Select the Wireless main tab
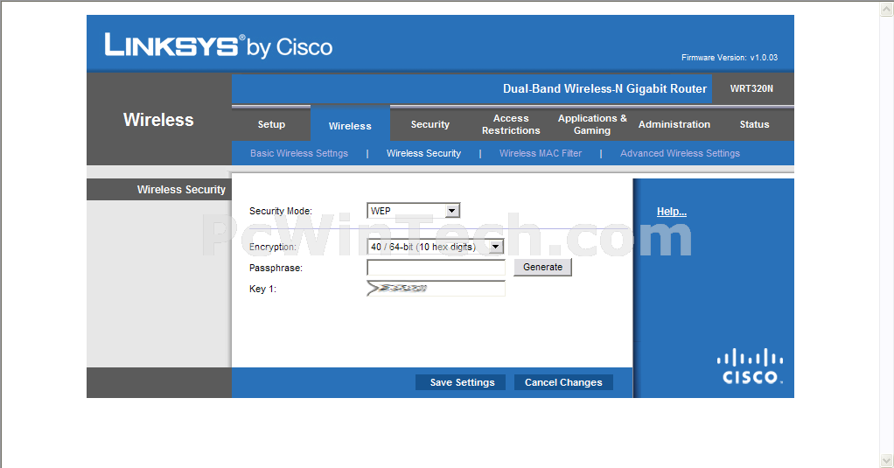894x468 pixels. 350,126
